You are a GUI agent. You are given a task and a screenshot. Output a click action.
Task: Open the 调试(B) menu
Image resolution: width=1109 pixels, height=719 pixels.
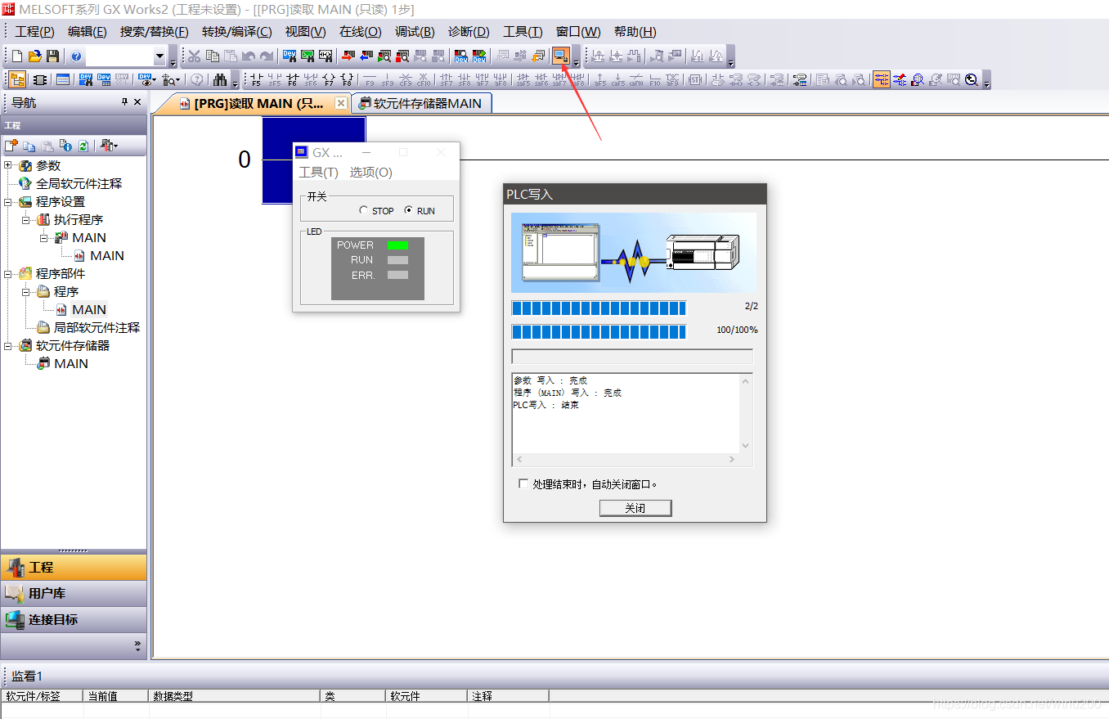[415, 32]
